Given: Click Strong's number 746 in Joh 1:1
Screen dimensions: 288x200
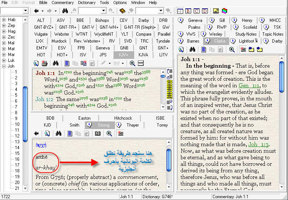Looking at the screenshot, I should pyautogui.click(x=110, y=72).
